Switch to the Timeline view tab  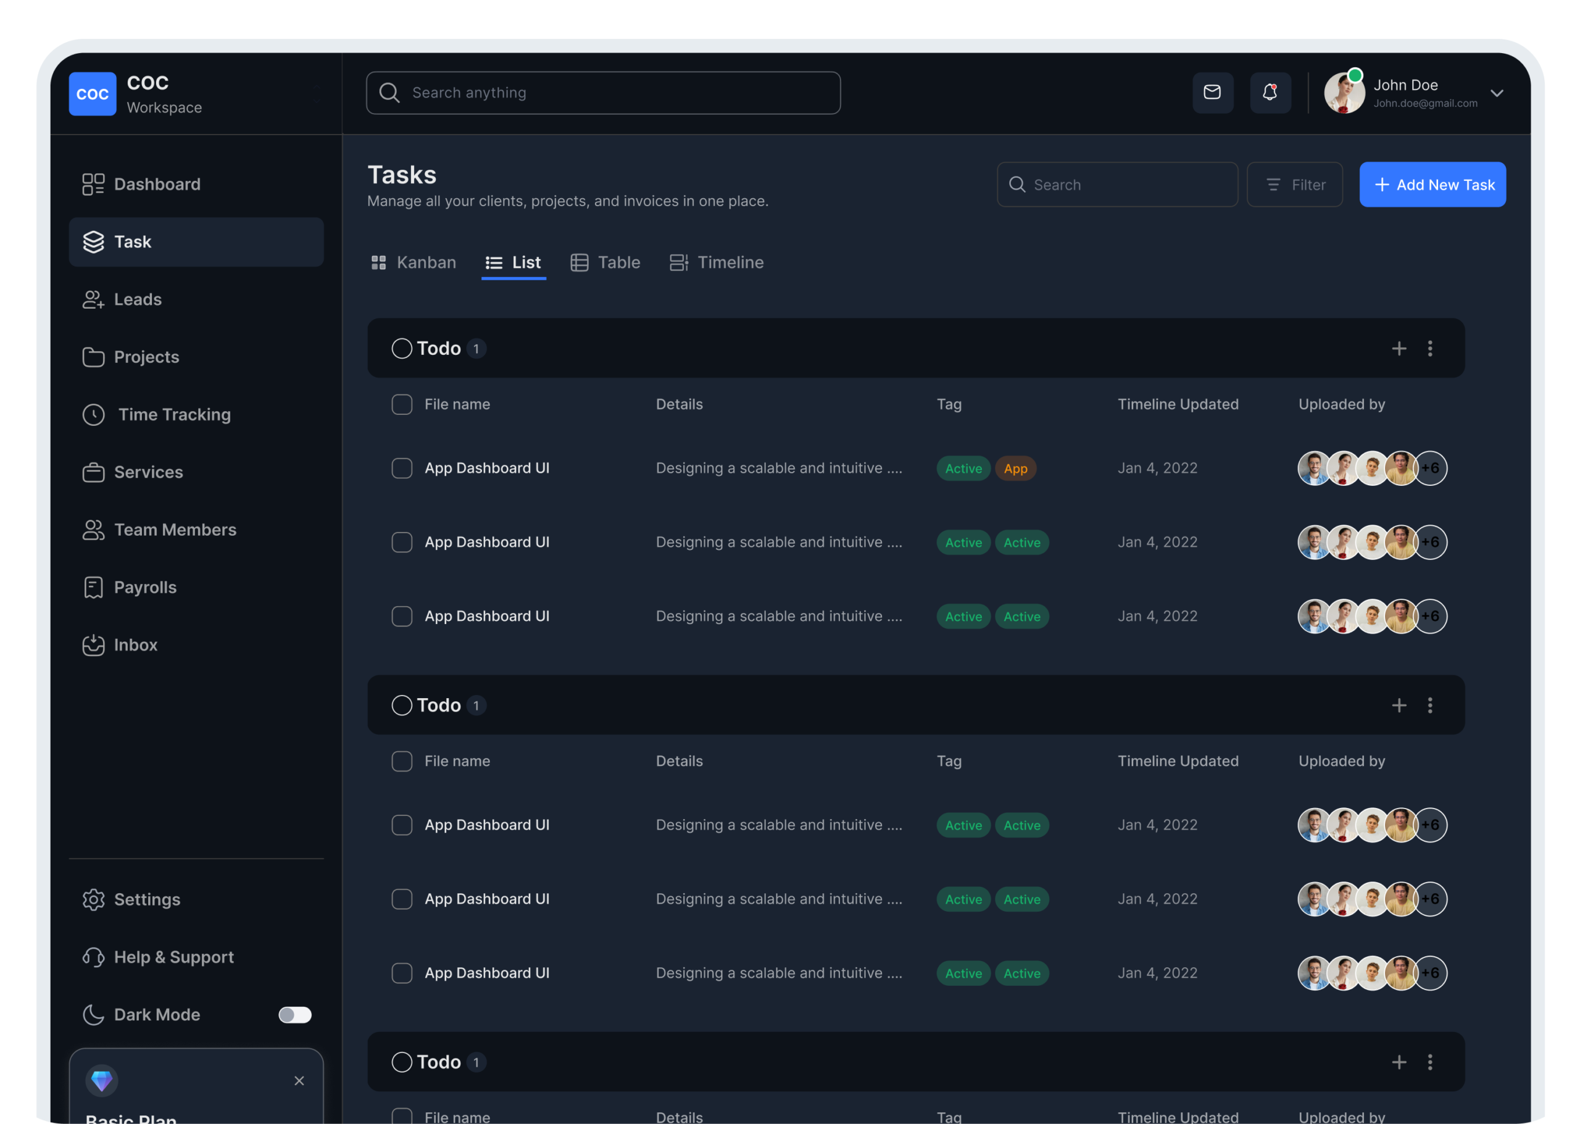(x=717, y=263)
